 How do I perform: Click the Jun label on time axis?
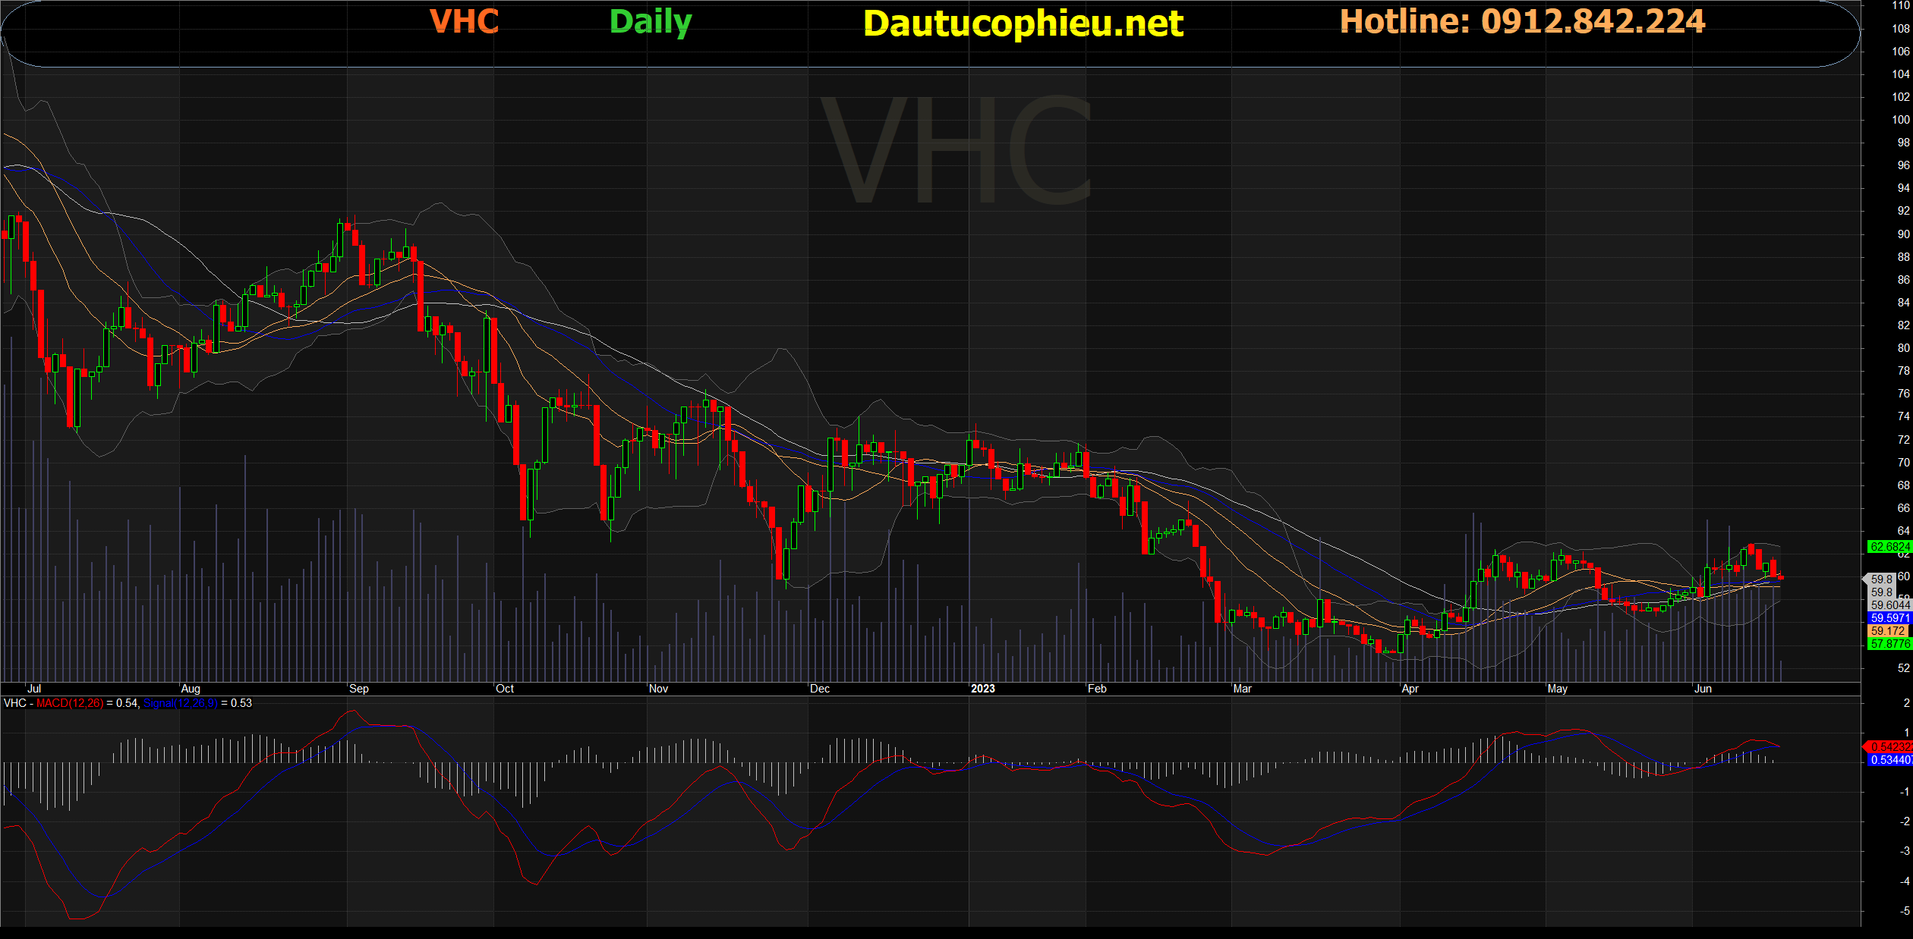click(x=1703, y=689)
